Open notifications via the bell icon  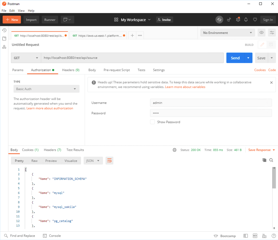(246, 20)
